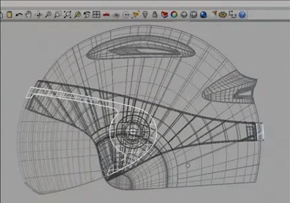Activate the Rotate View tool
Screen dimensions: 290x203
38,15
